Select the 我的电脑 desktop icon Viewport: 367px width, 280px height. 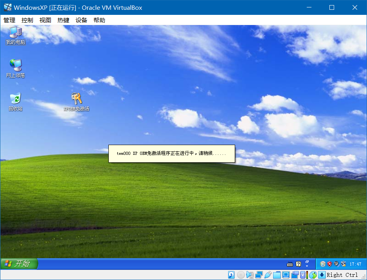point(15,36)
